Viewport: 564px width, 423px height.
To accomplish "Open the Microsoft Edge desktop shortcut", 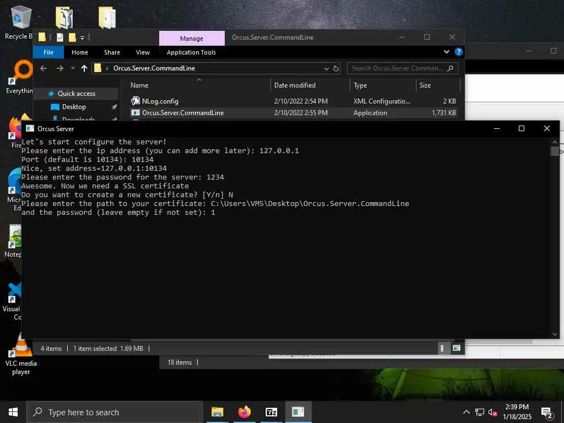I will pos(14,190).
